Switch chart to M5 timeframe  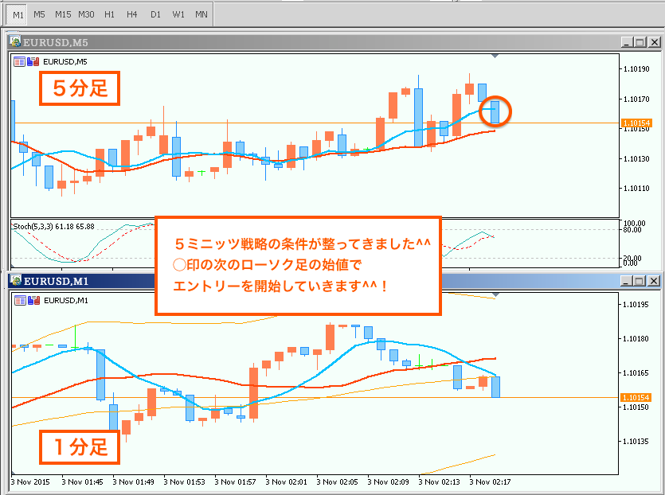pos(40,14)
